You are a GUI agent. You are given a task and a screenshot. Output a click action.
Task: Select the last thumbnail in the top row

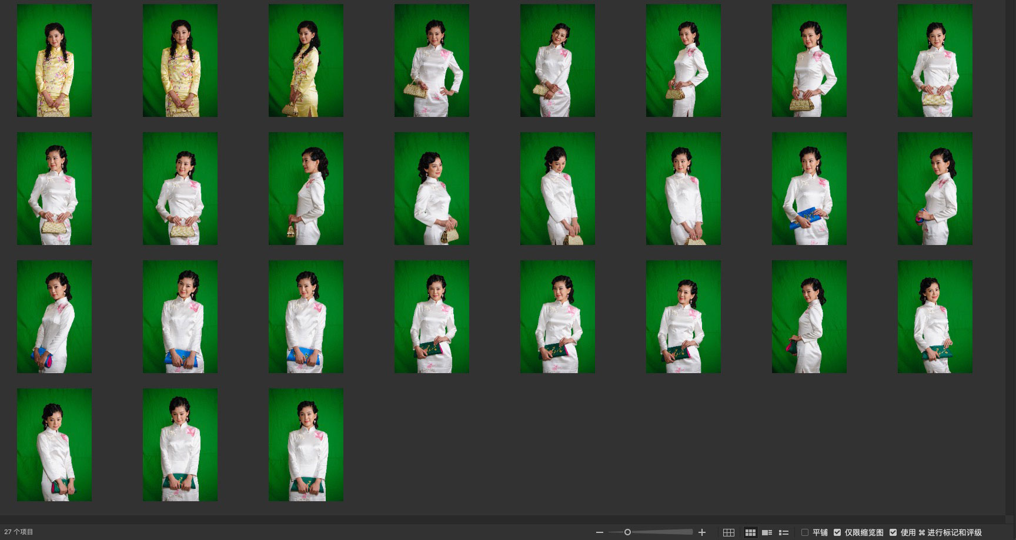pyautogui.click(x=934, y=61)
